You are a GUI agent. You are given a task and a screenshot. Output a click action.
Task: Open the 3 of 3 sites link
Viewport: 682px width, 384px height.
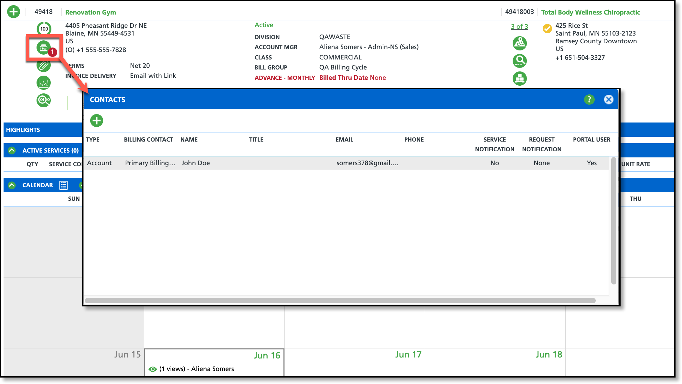click(x=519, y=27)
